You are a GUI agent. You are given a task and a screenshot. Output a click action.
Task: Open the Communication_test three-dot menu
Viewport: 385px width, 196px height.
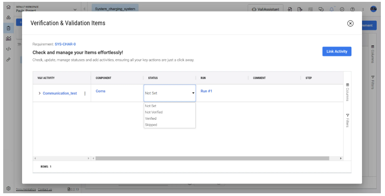(85, 93)
